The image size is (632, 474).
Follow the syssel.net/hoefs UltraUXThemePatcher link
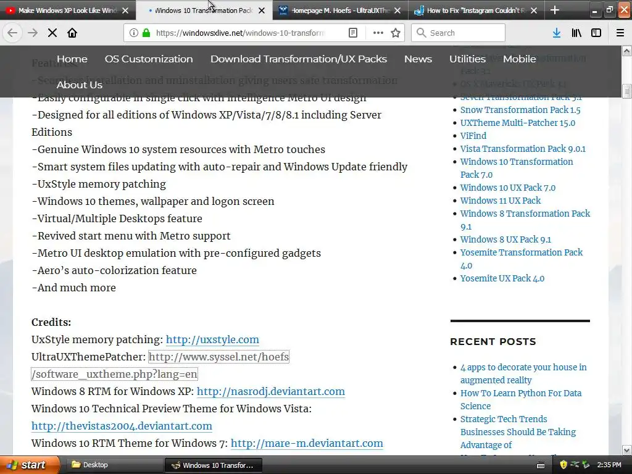[219, 357]
